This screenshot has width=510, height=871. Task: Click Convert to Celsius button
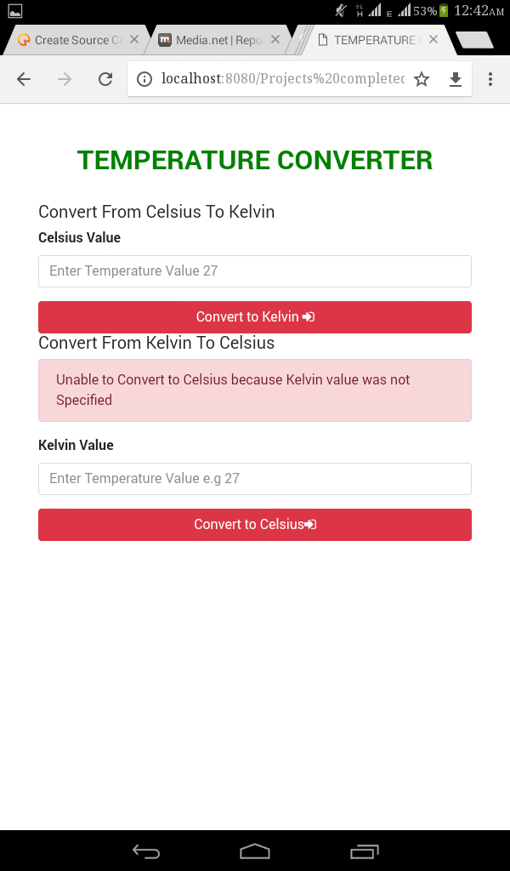[255, 524]
